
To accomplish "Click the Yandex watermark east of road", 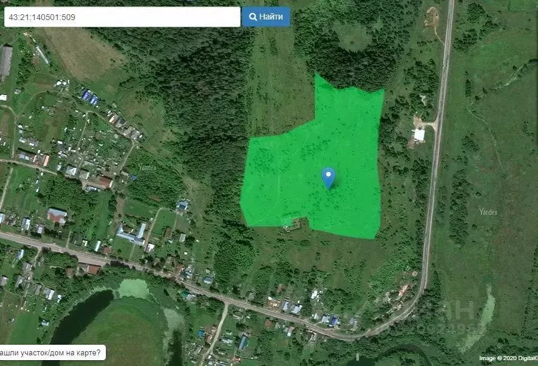I will 488,212.
